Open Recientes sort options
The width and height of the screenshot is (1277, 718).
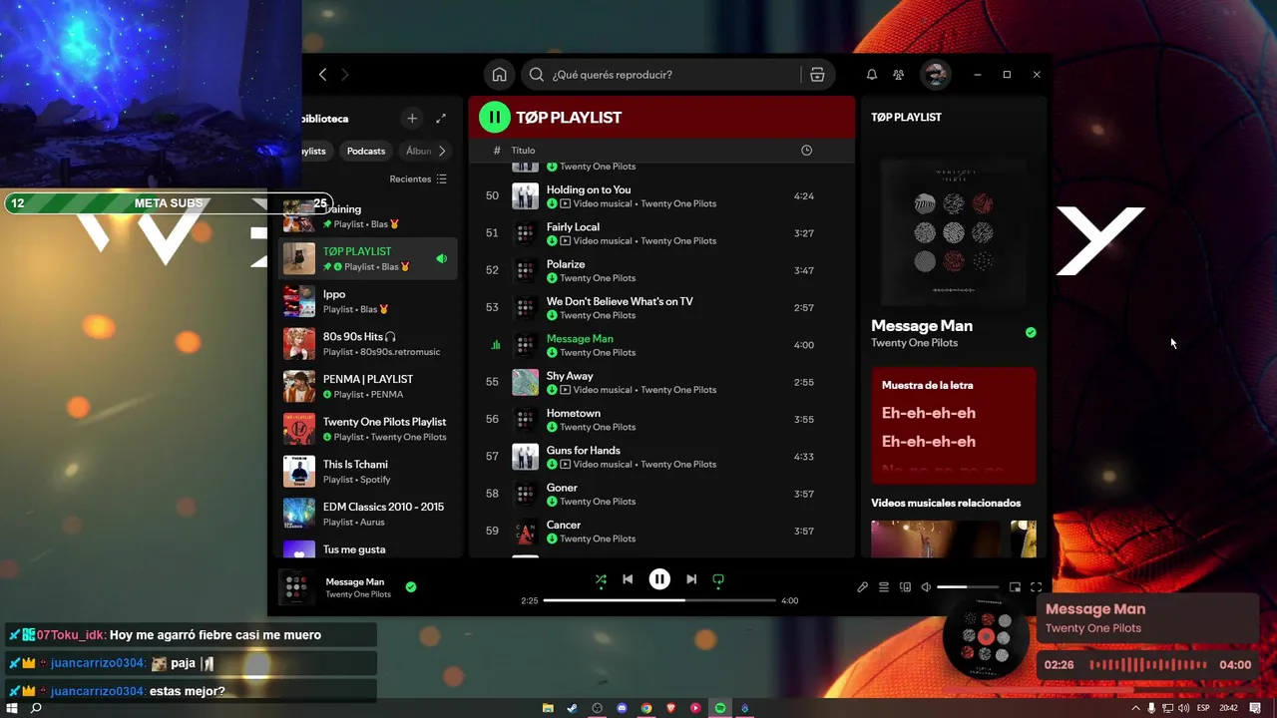(x=418, y=179)
